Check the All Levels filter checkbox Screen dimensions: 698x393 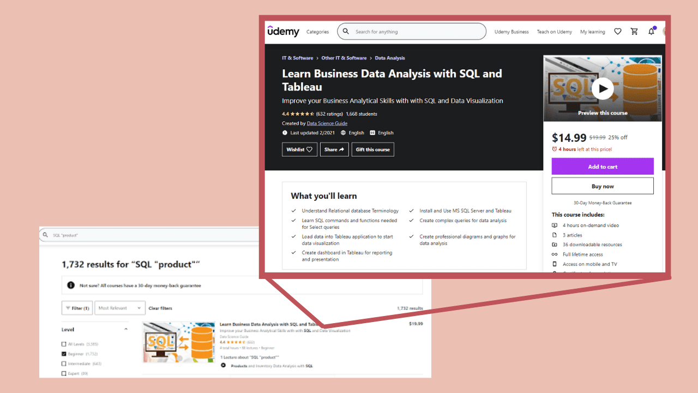64,344
